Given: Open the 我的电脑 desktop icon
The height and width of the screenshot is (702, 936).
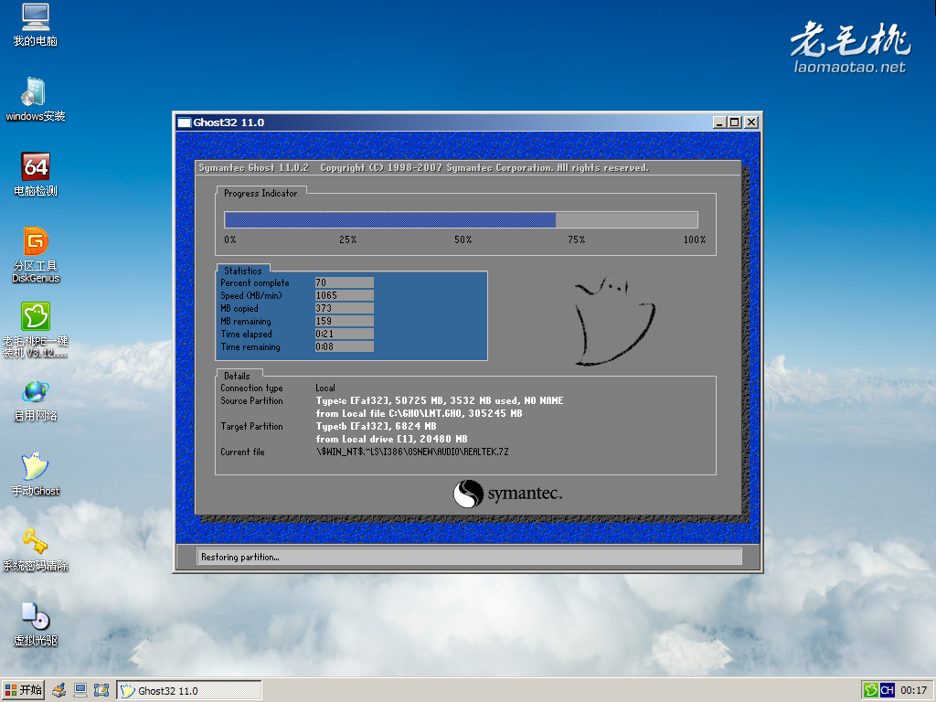Looking at the screenshot, I should (36, 25).
